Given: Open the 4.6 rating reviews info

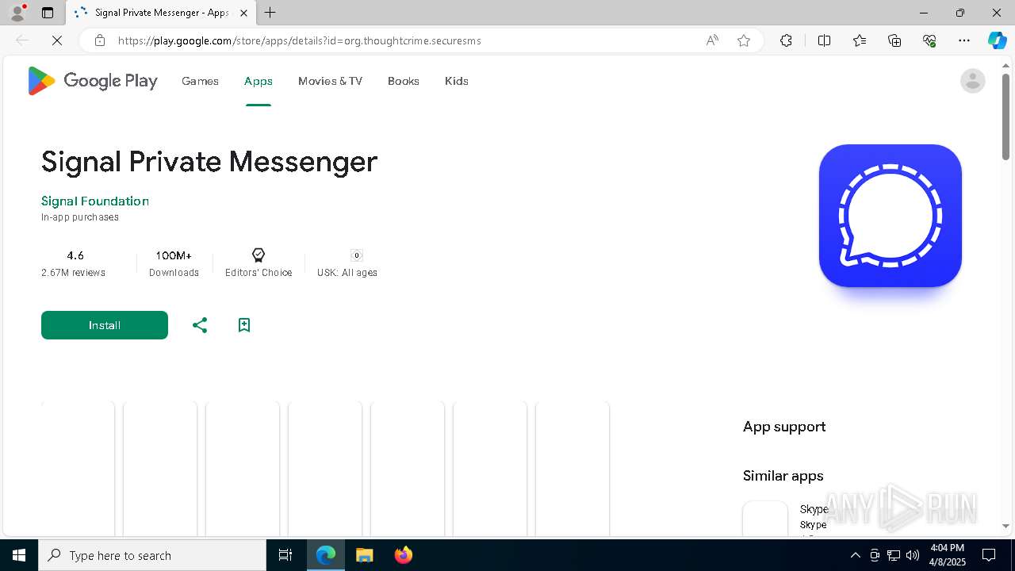Looking at the screenshot, I should coord(74,263).
